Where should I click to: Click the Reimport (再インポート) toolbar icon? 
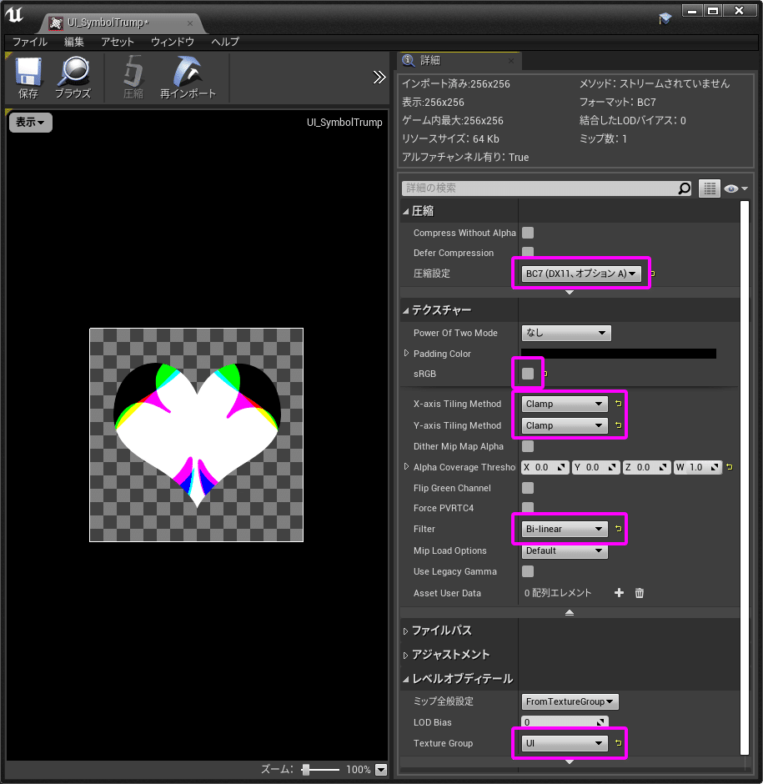pyautogui.click(x=188, y=78)
